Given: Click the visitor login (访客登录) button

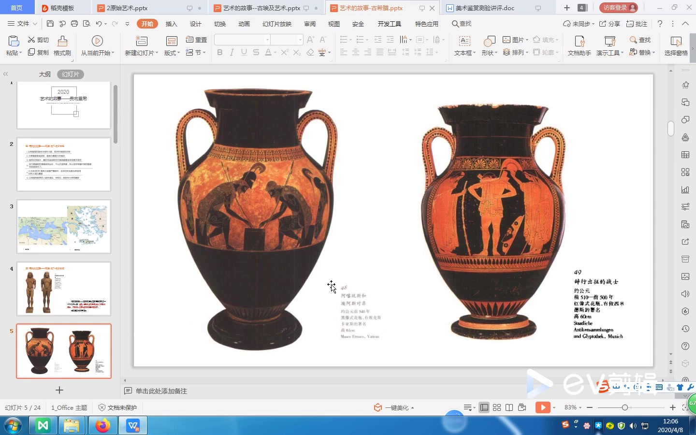Looking at the screenshot, I should [x=618, y=8].
